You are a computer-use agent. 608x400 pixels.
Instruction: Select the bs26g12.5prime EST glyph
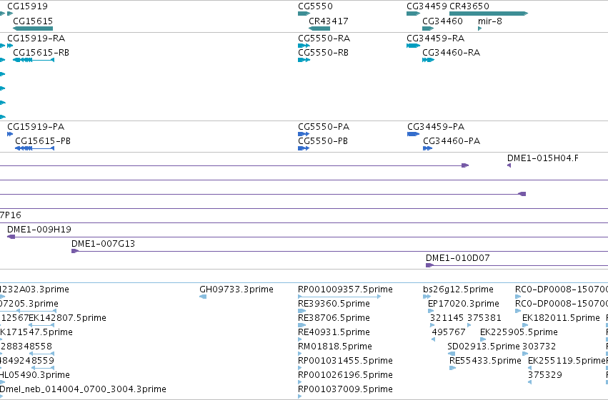[x=427, y=297]
